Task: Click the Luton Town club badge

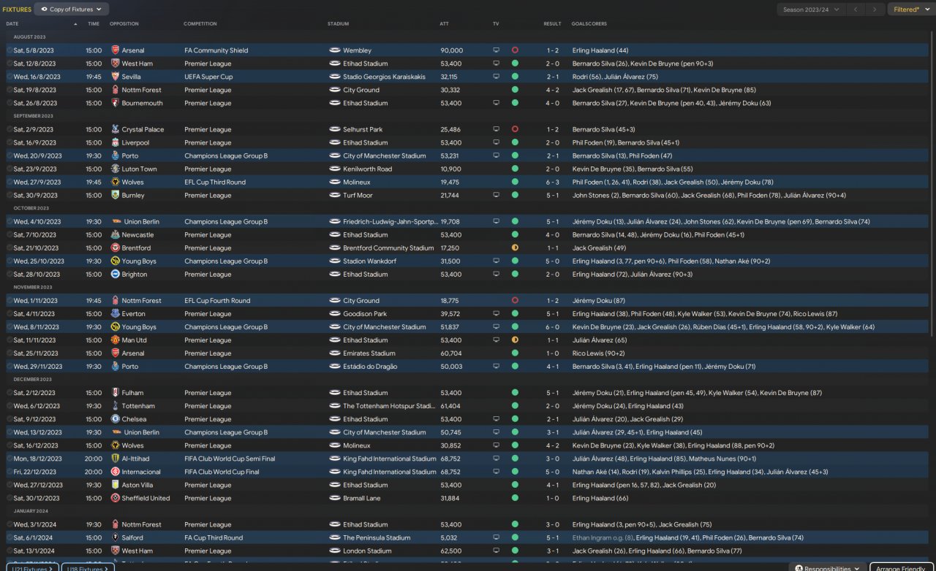Action: (x=116, y=169)
